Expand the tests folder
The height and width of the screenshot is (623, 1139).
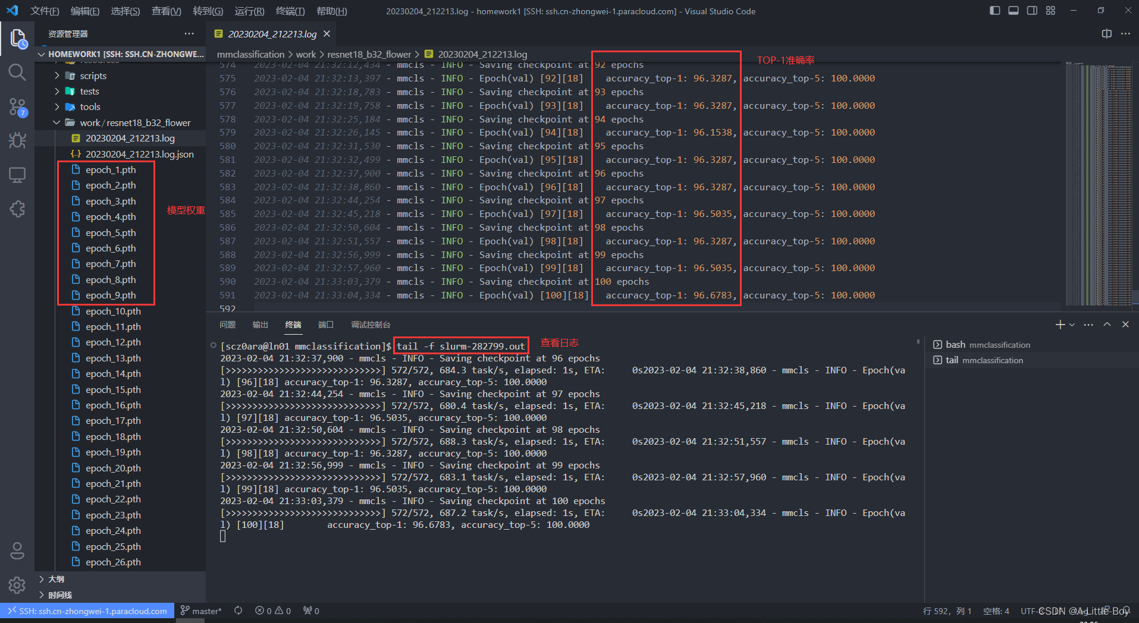(x=120, y=91)
